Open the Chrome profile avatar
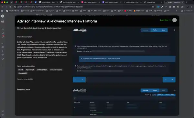This screenshot has width=194, height=118. pyautogui.click(x=188, y=7)
